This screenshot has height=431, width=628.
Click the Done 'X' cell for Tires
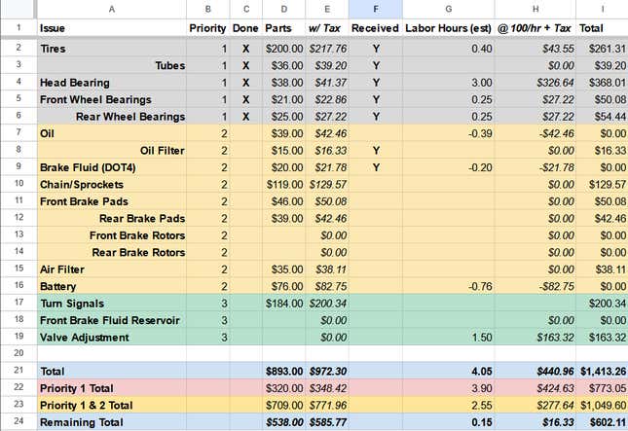(245, 48)
